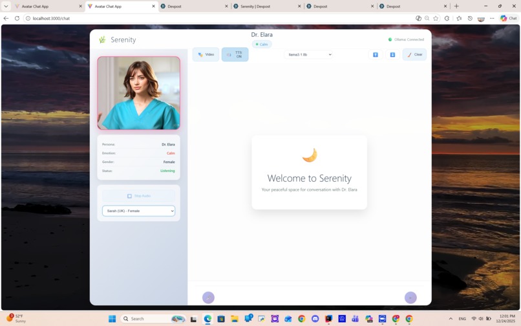Click the Ollama: Connected status indicator
Screen dimensions: 521x326
(406, 39)
